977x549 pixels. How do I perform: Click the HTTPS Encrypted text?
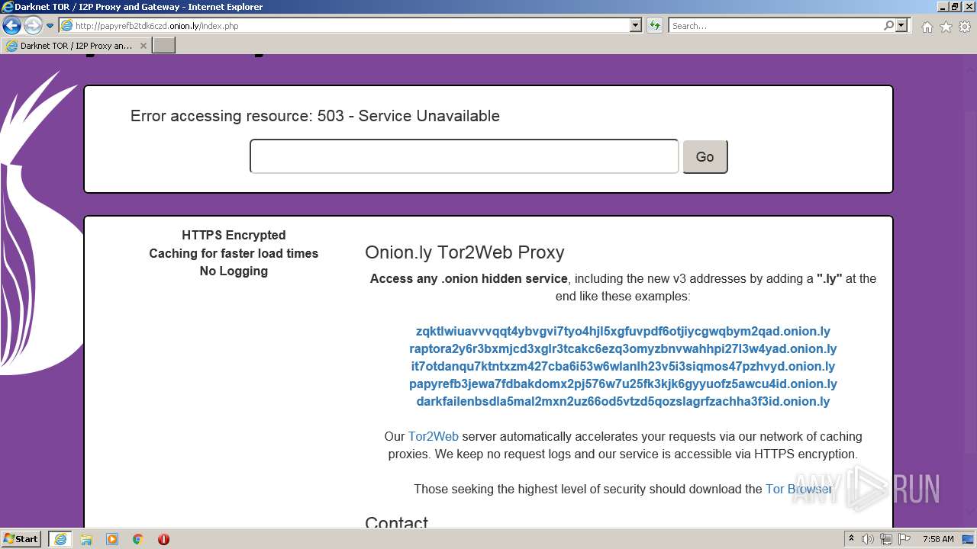point(234,235)
